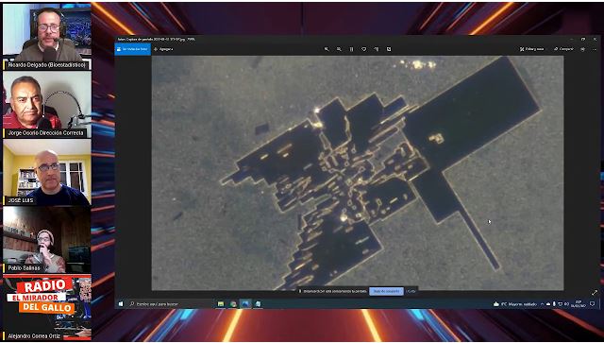Click the taskbar app icon right of Photos

pos(258,304)
